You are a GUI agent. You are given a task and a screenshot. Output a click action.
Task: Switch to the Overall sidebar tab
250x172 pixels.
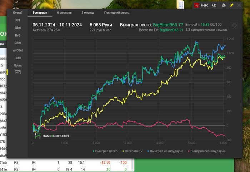[18, 13]
